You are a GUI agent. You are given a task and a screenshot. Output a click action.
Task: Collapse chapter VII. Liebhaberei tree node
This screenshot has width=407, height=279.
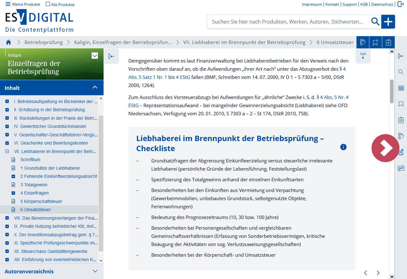click(x=7, y=151)
